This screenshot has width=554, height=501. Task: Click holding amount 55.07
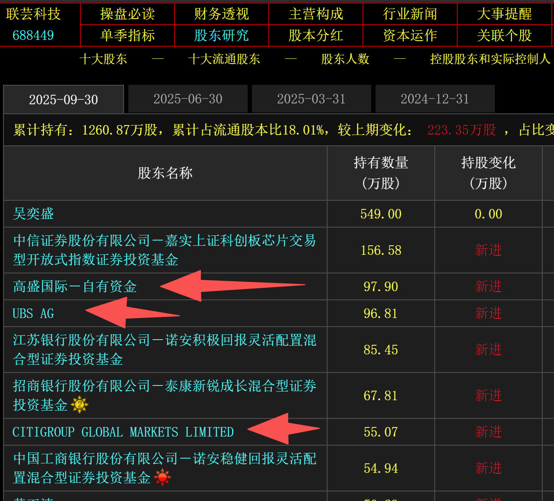[381, 432]
